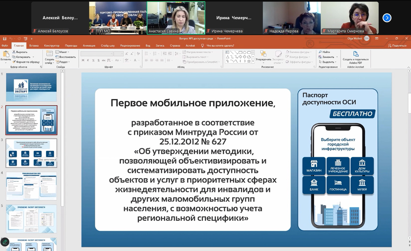This screenshot has height=251, width=411.
Task: Open the Olga Wollert account avatar
Action: click(x=367, y=39)
